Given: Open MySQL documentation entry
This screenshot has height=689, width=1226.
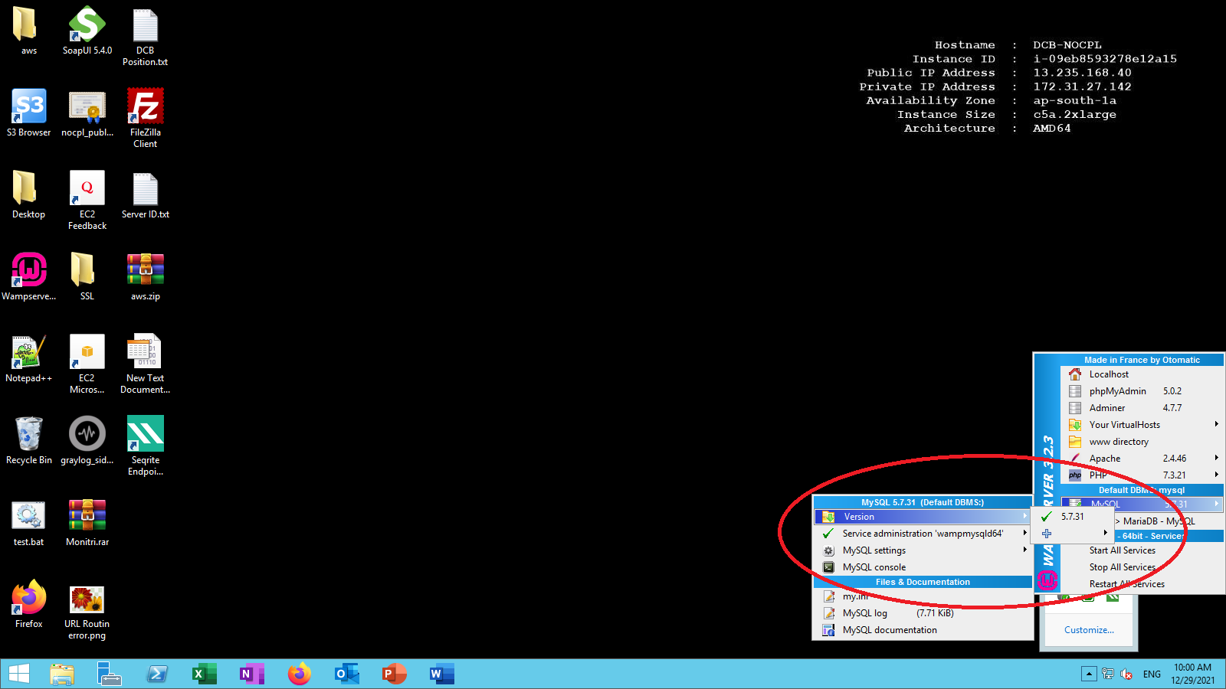Looking at the screenshot, I should pos(923,630).
